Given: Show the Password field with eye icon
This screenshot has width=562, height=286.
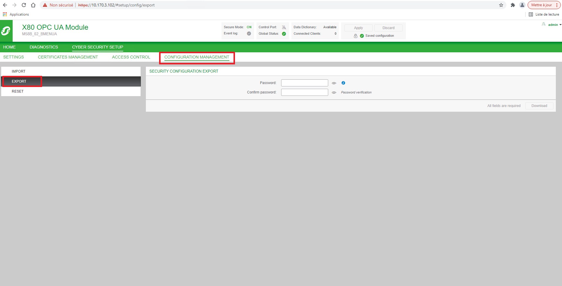Looking at the screenshot, I should (x=334, y=83).
